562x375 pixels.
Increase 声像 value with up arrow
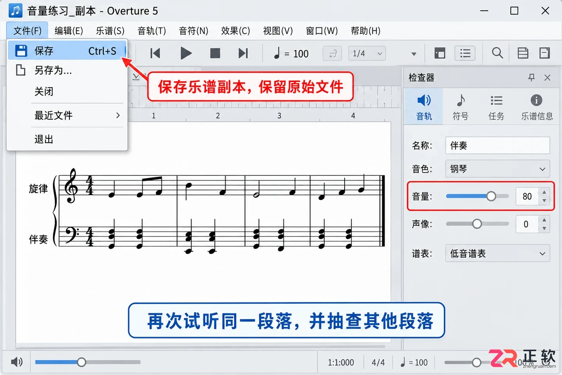pyautogui.click(x=544, y=220)
